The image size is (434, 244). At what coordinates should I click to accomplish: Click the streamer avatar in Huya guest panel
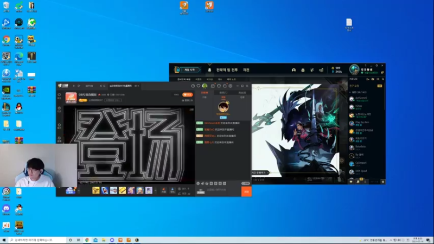click(x=223, y=107)
